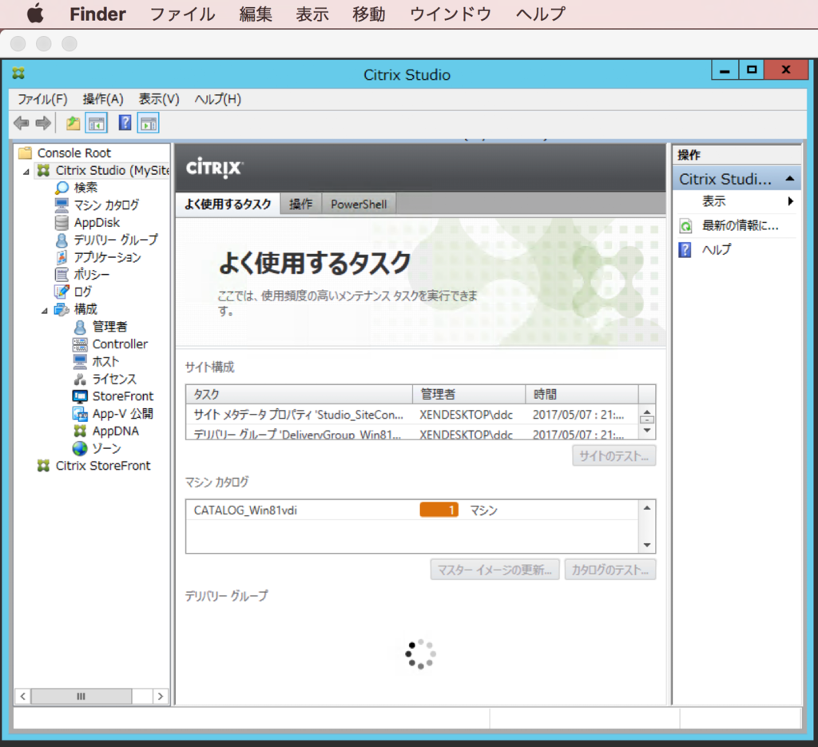This screenshot has width=818, height=747.
Task: Click left arrow of tree horizontal scrollbar
Action: coord(23,697)
